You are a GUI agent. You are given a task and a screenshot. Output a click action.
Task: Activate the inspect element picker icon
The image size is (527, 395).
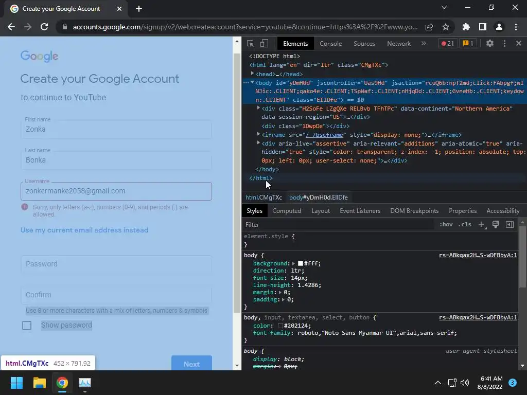click(250, 44)
